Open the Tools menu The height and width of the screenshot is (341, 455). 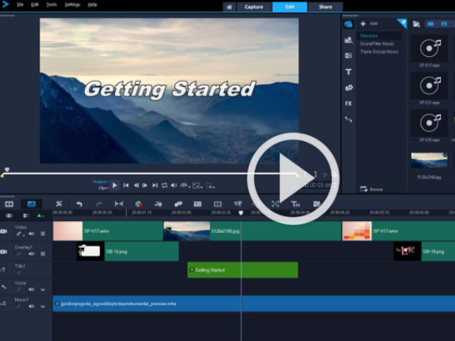pos(51,5)
